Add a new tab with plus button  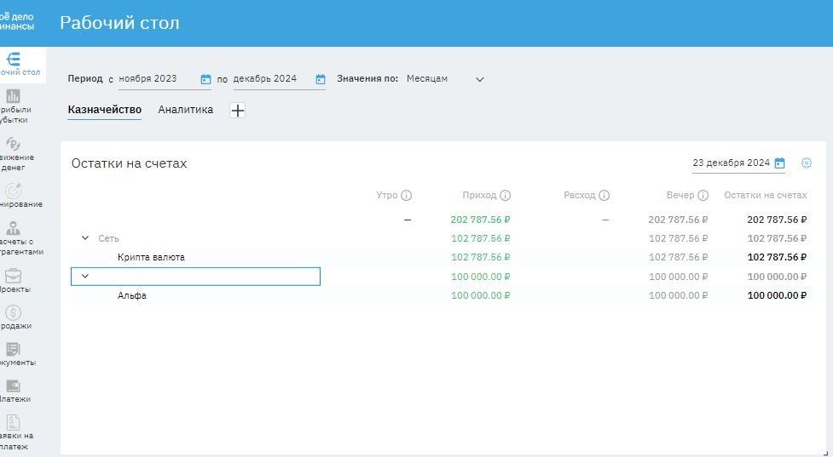click(x=237, y=111)
